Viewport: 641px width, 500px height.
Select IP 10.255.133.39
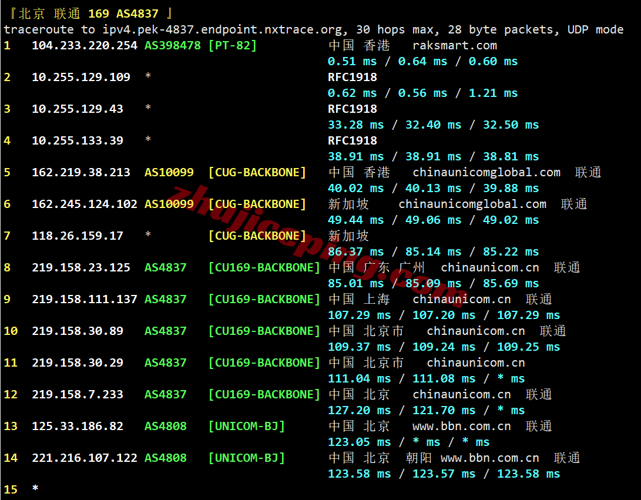pyautogui.click(x=78, y=140)
